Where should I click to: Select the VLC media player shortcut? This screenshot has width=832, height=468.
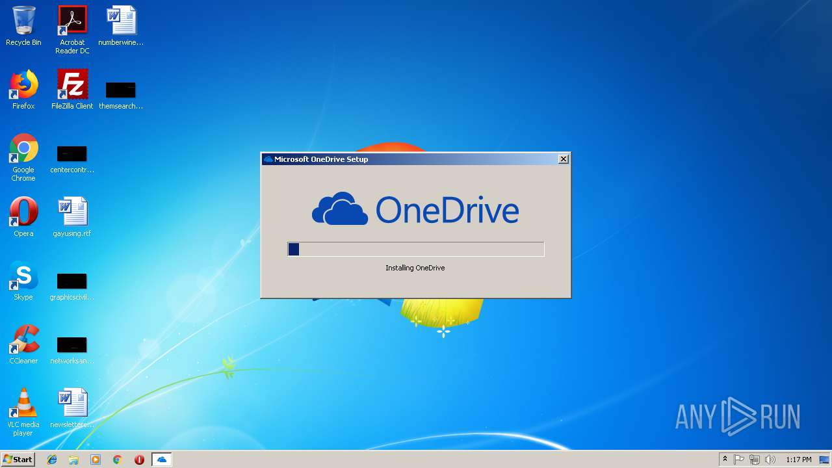[23, 412]
